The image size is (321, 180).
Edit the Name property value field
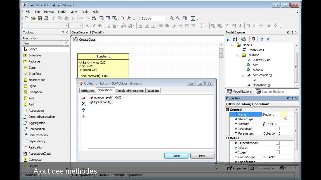pyautogui.click(x=278, y=115)
